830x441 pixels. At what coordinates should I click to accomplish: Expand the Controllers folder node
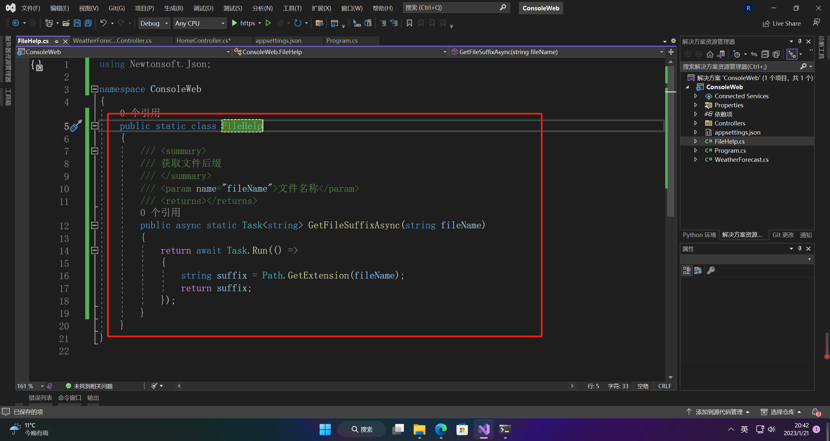point(696,123)
